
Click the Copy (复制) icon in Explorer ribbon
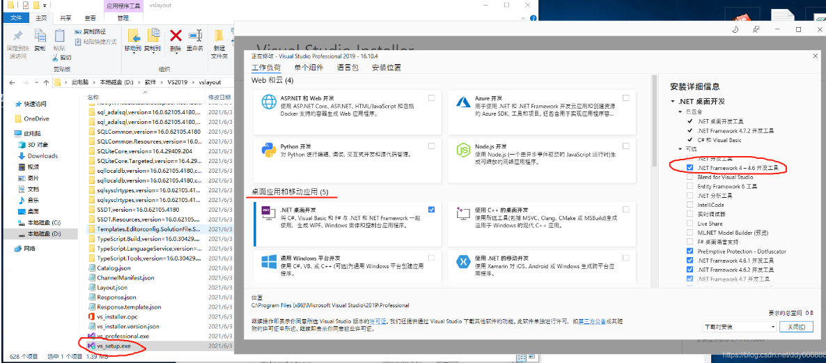[x=40, y=36]
